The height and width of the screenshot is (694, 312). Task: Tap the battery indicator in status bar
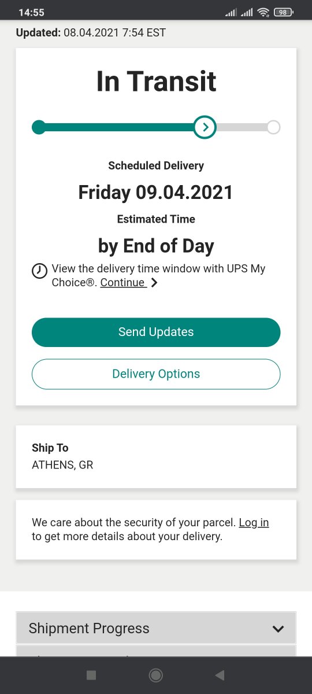284,12
